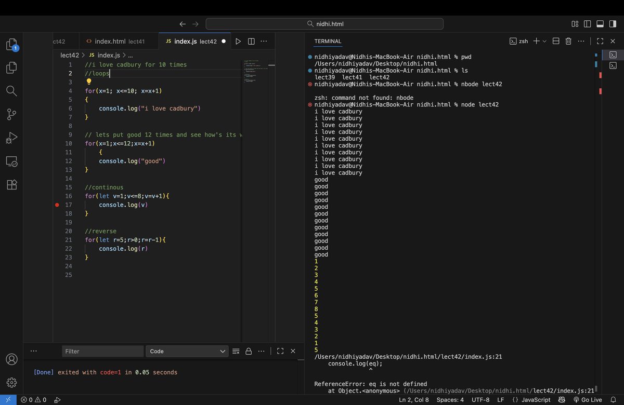
Task: Maximize the output panel
Action: [280, 351]
